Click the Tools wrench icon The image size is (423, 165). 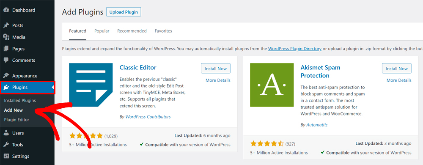click(6, 145)
